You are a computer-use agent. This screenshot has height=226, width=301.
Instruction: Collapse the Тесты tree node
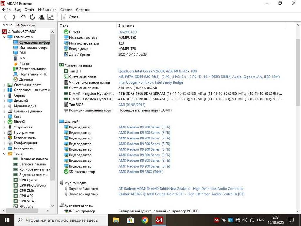coord(4,154)
